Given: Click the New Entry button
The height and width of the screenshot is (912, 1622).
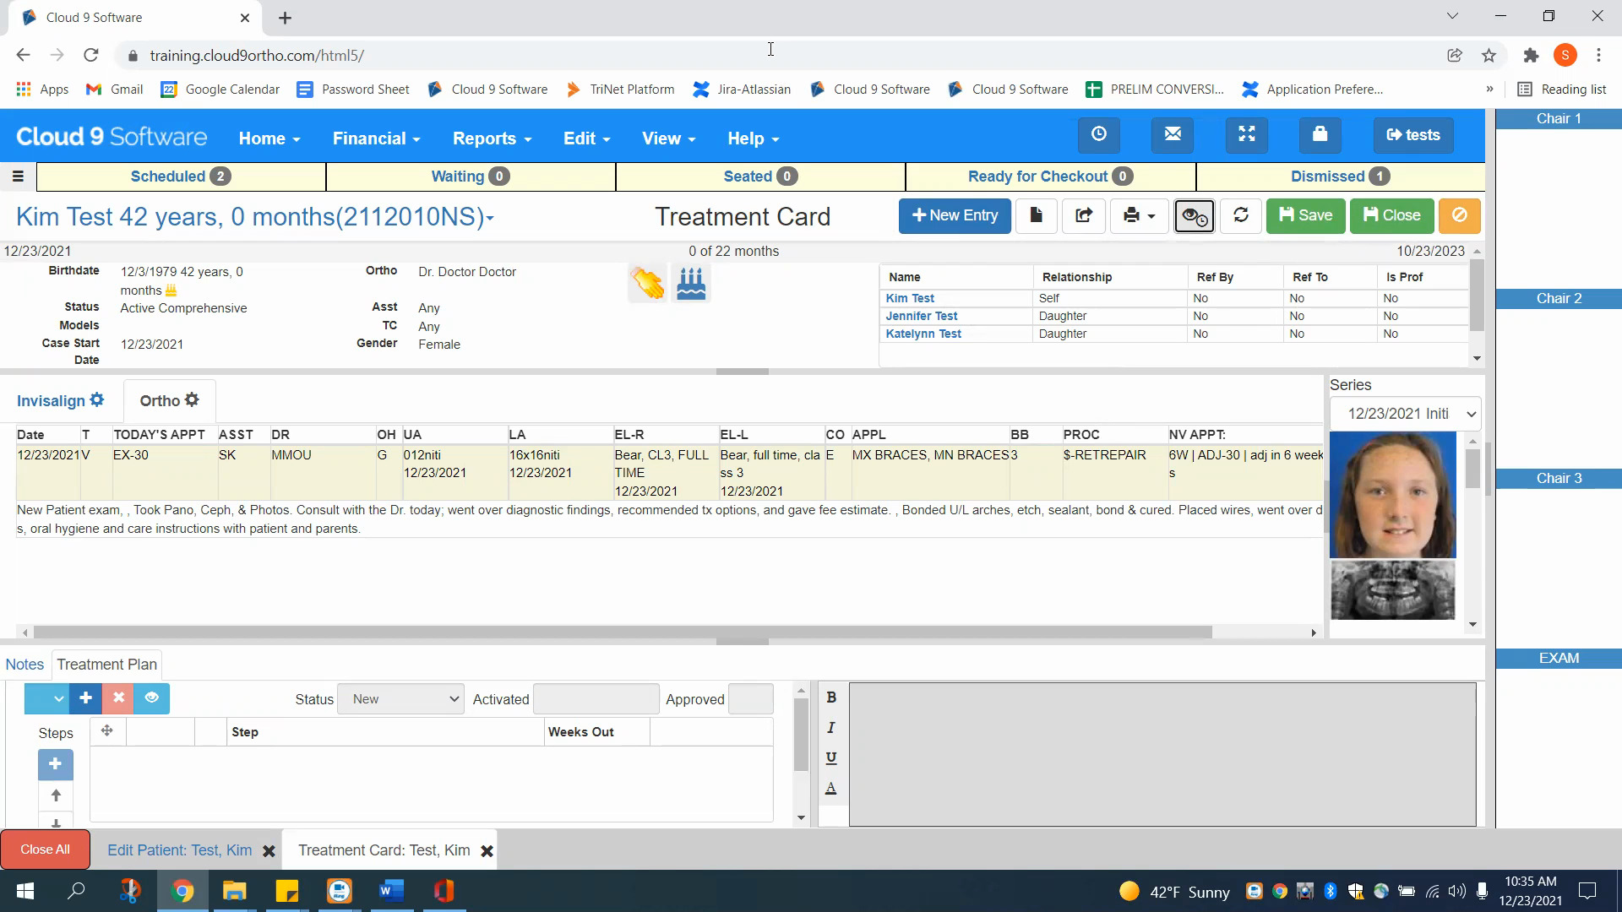Looking at the screenshot, I should click(x=955, y=216).
